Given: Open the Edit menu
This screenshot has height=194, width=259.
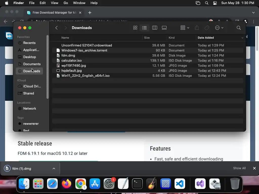Looking at the screenshot, I should (42, 3).
